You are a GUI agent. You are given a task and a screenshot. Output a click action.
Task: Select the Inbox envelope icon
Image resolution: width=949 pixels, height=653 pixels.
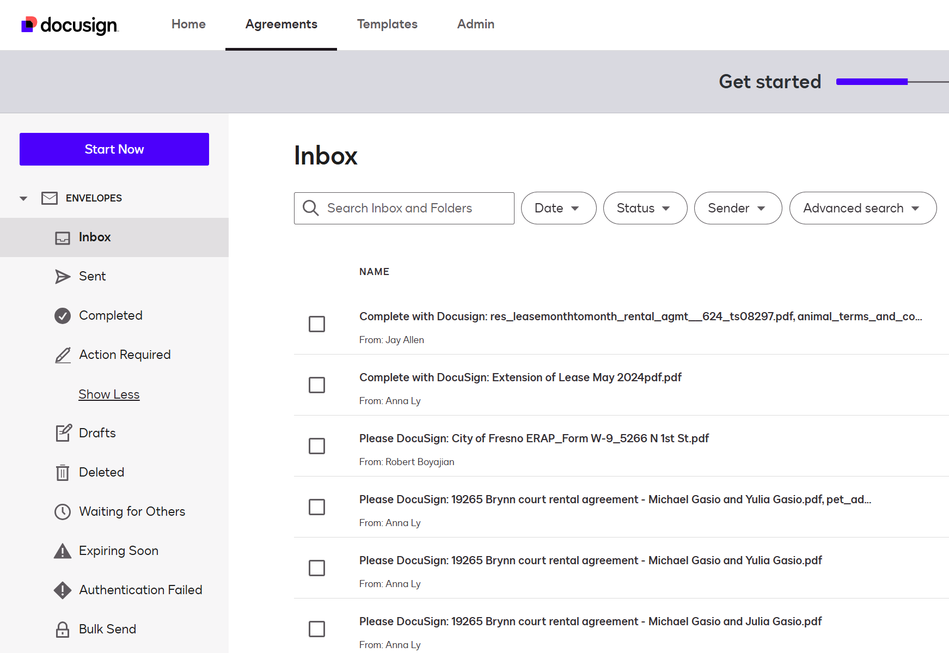[63, 237]
